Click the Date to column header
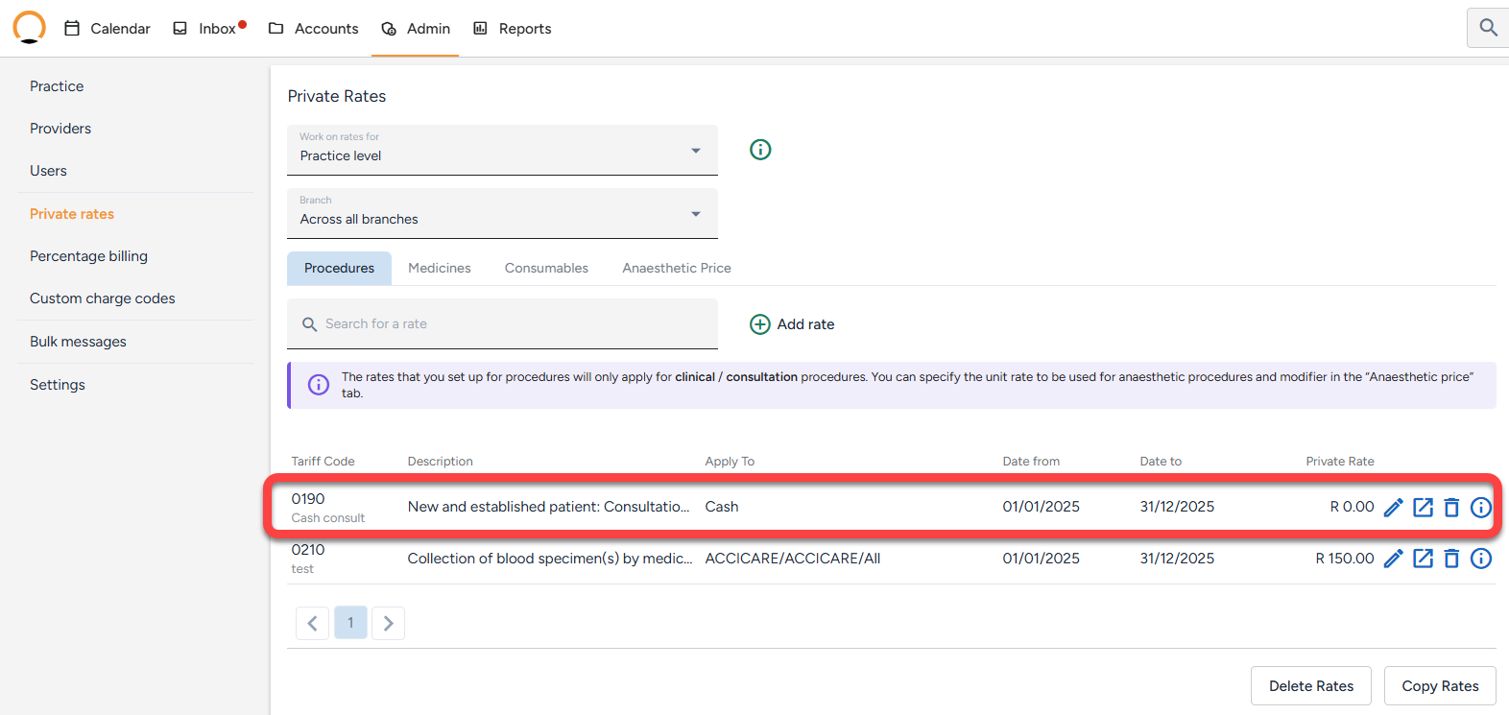 (x=1161, y=462)
